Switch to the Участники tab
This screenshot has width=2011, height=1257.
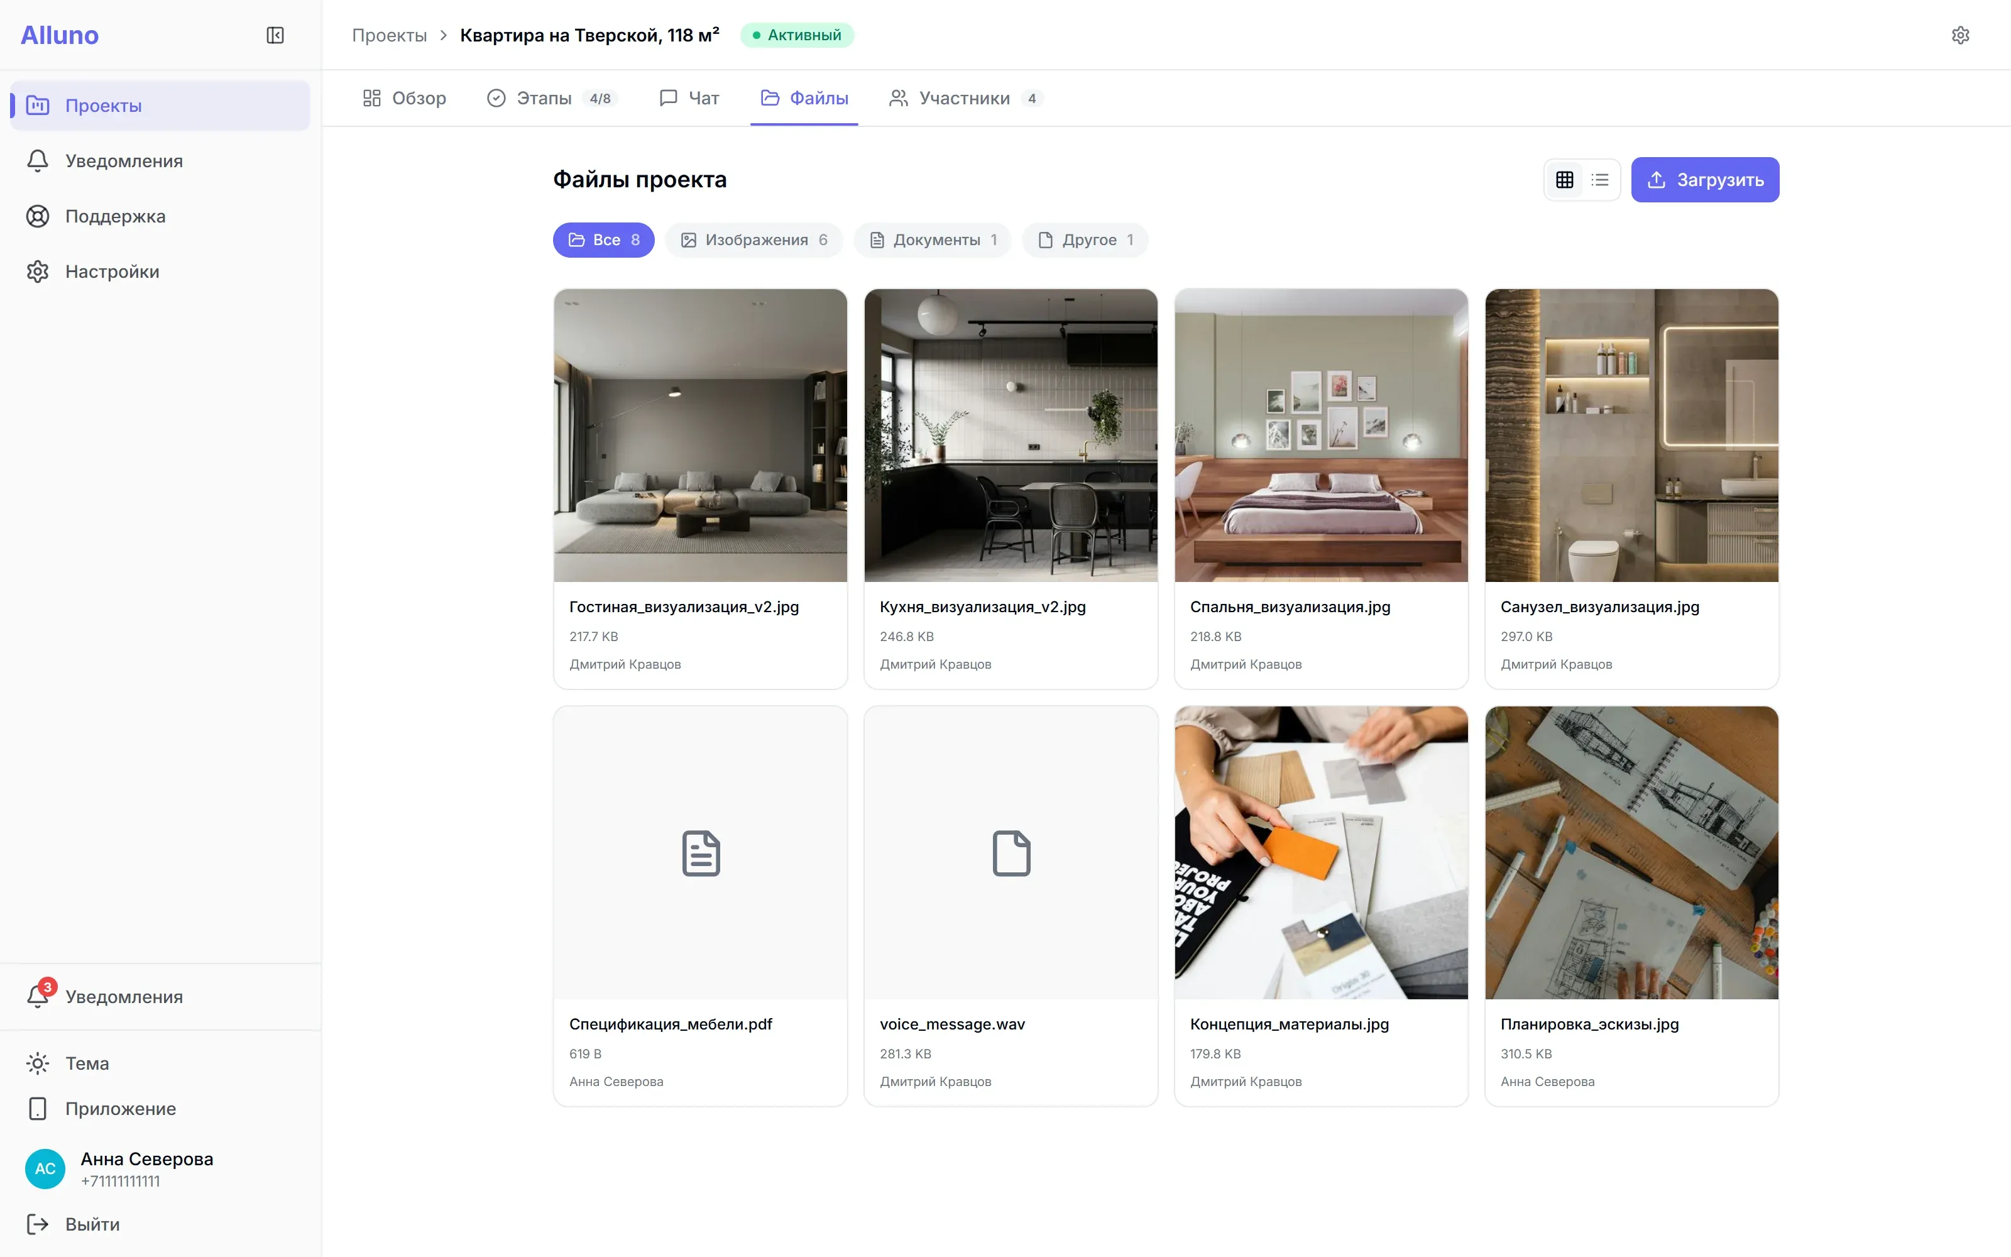point(966,98)
